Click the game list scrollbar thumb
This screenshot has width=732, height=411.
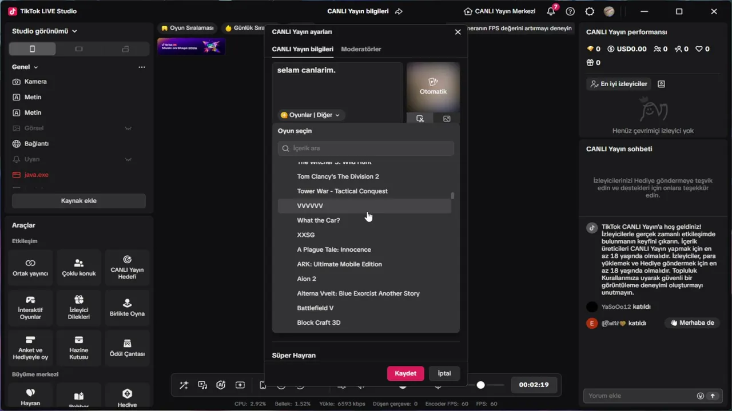coord(453,195)
